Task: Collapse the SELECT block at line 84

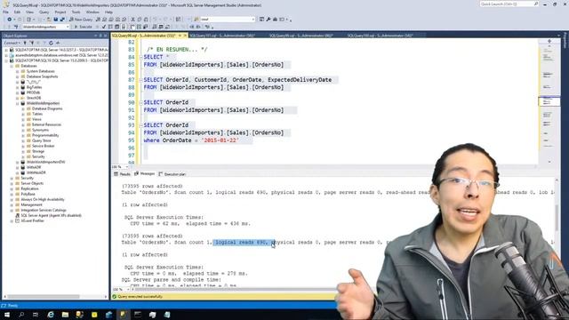Action: coord(140,57)
